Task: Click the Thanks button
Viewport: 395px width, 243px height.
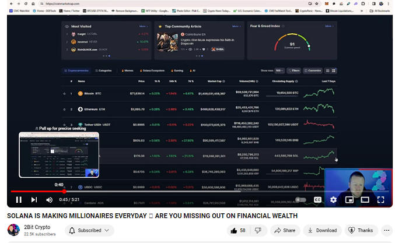Action: point(361,230)
